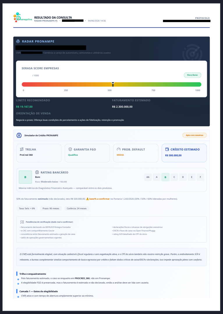Click the 'rating SCR detalhado do CPF' item
Viewport: 223px width, 314px height.
tap(130, 234)
